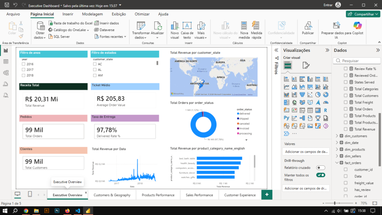This screenshot has height=215, width=382.
Task: Insert the Azure Maps arrow visual
Action: click(318, 102)
